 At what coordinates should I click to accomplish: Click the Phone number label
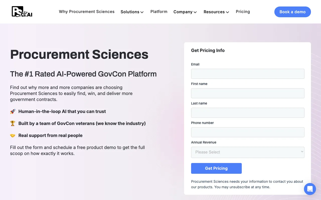(x=202, y=123)
